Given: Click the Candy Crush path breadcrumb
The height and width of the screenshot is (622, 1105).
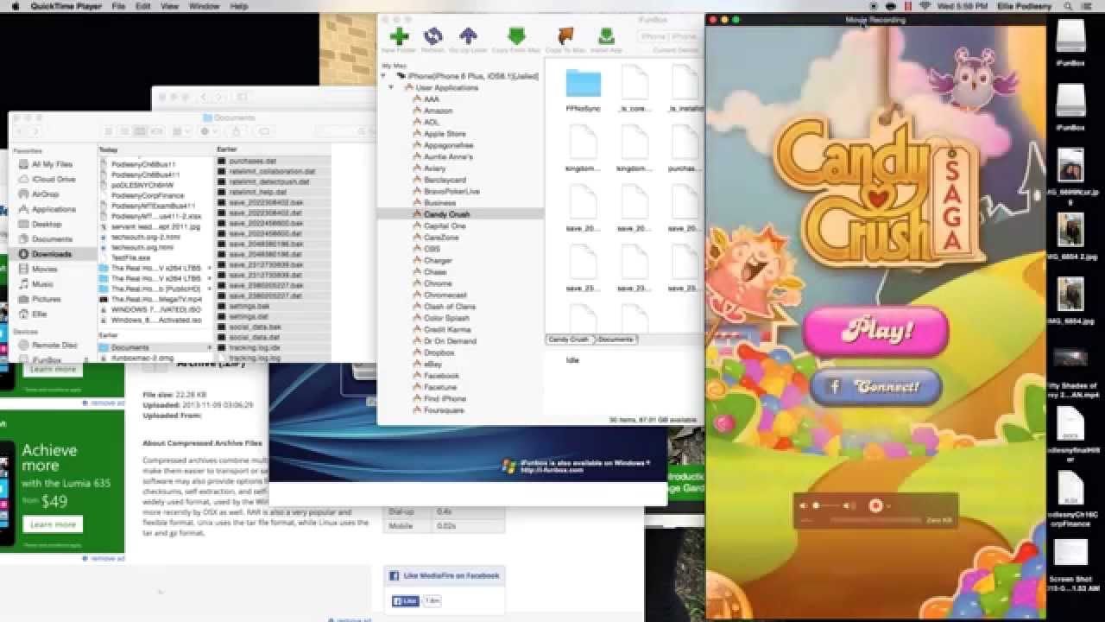Looking at the screenshot, I should pyautogui.click(x=568, y=340).
